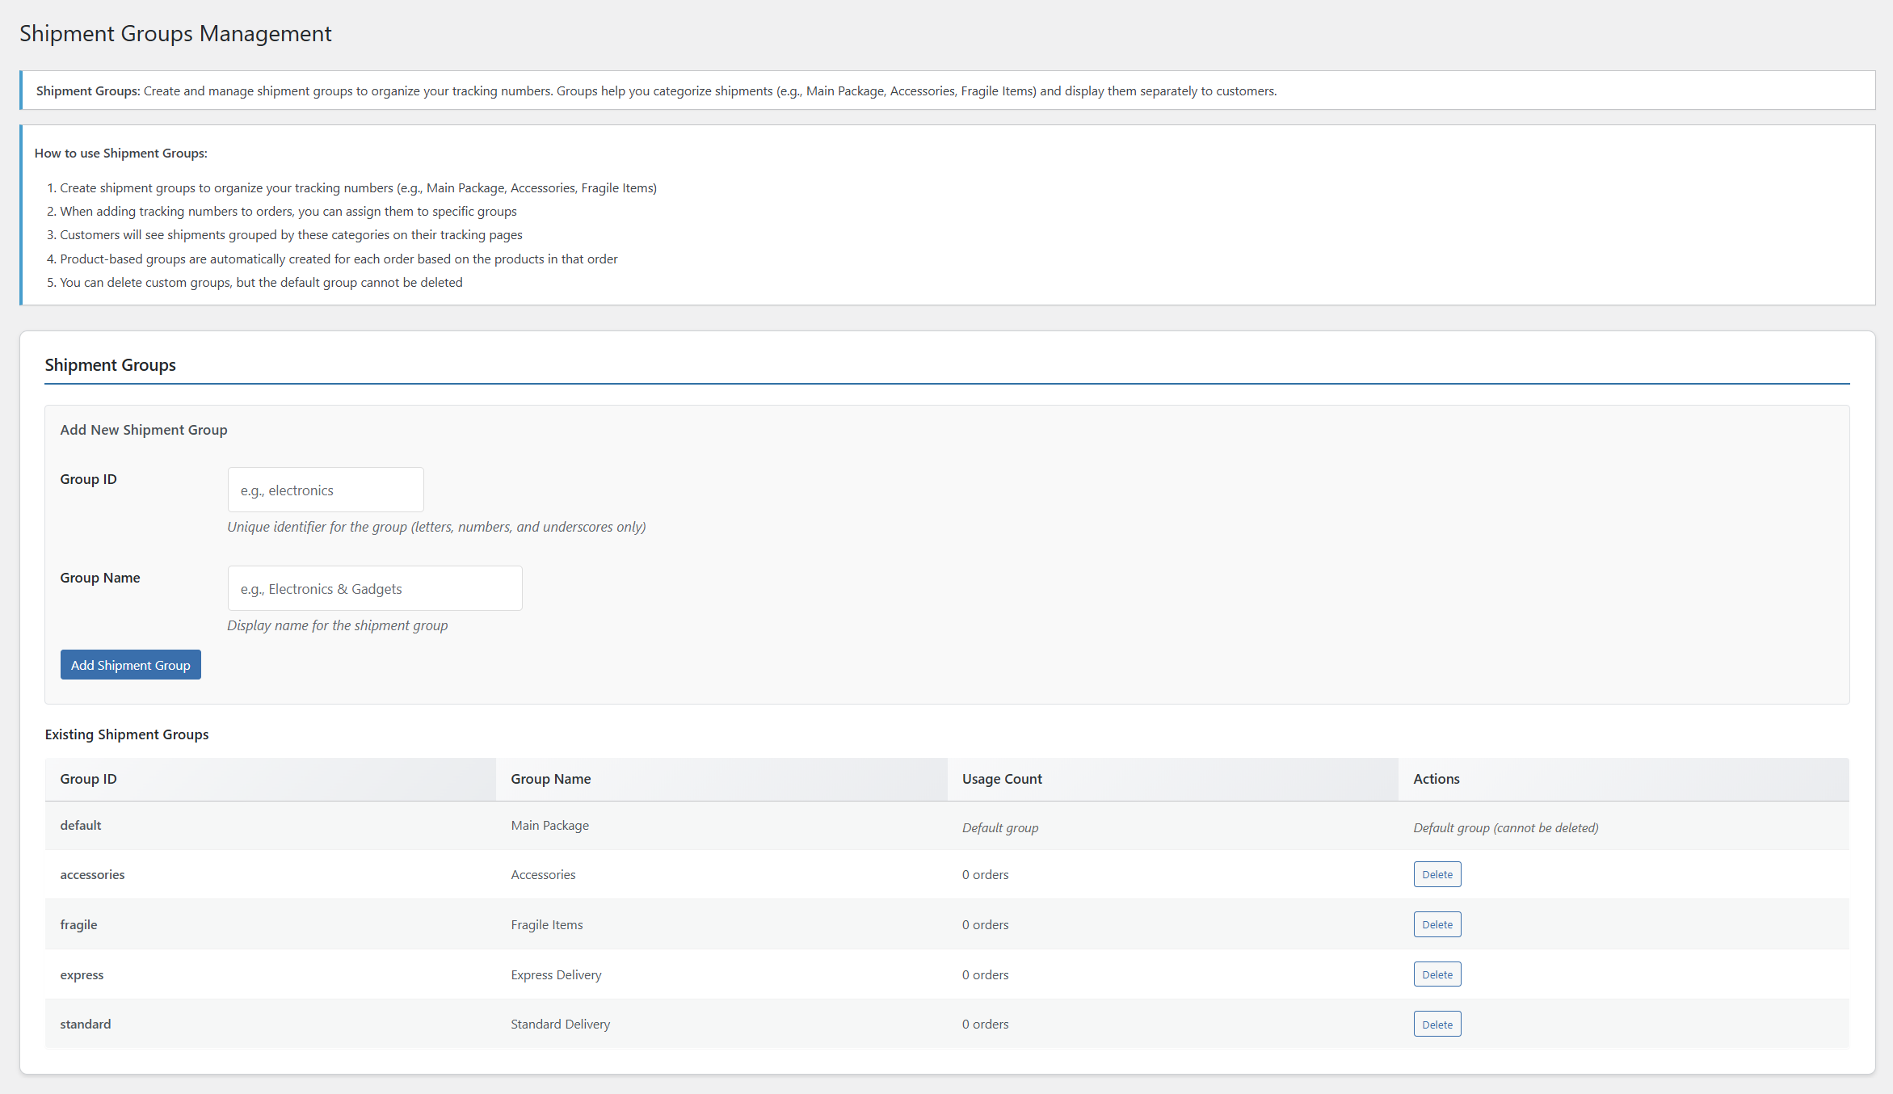Click the Main Package group name
The height and width of the screenshot is (1094, 1893).
coord(549,826)
